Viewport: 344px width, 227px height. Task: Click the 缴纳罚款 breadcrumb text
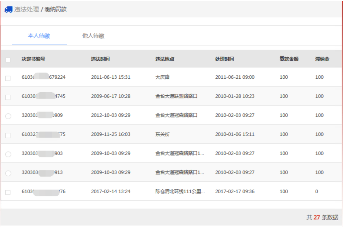[x=56, y=10]
